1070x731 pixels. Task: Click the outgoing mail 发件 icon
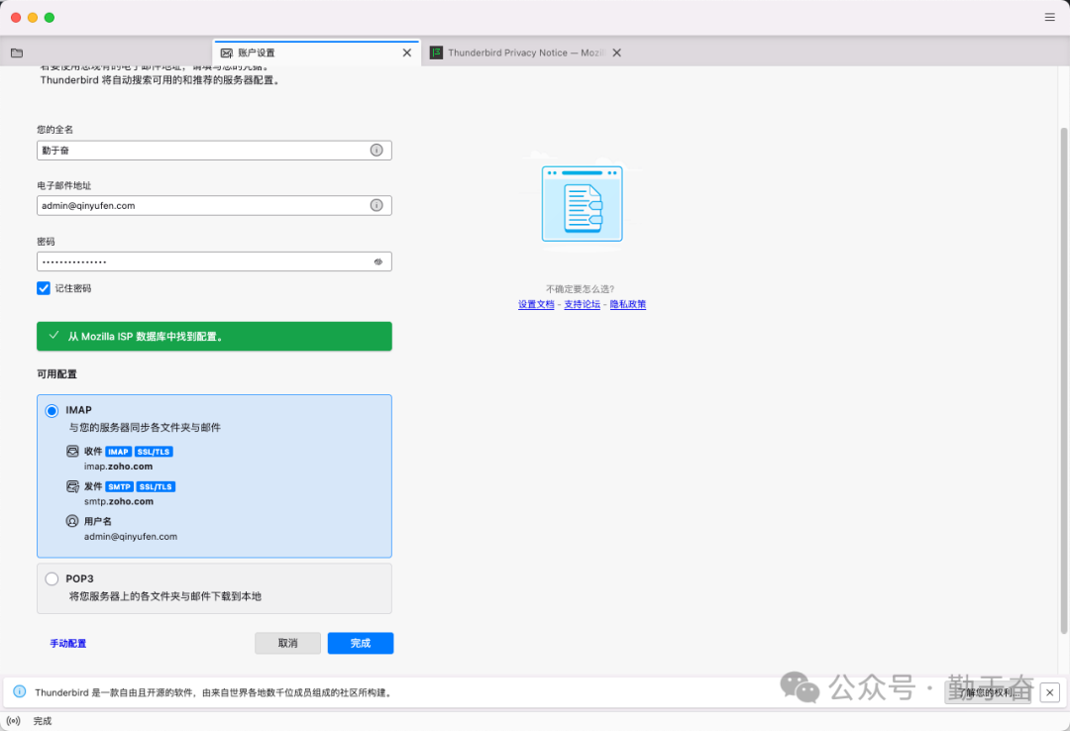click(72, 486)
